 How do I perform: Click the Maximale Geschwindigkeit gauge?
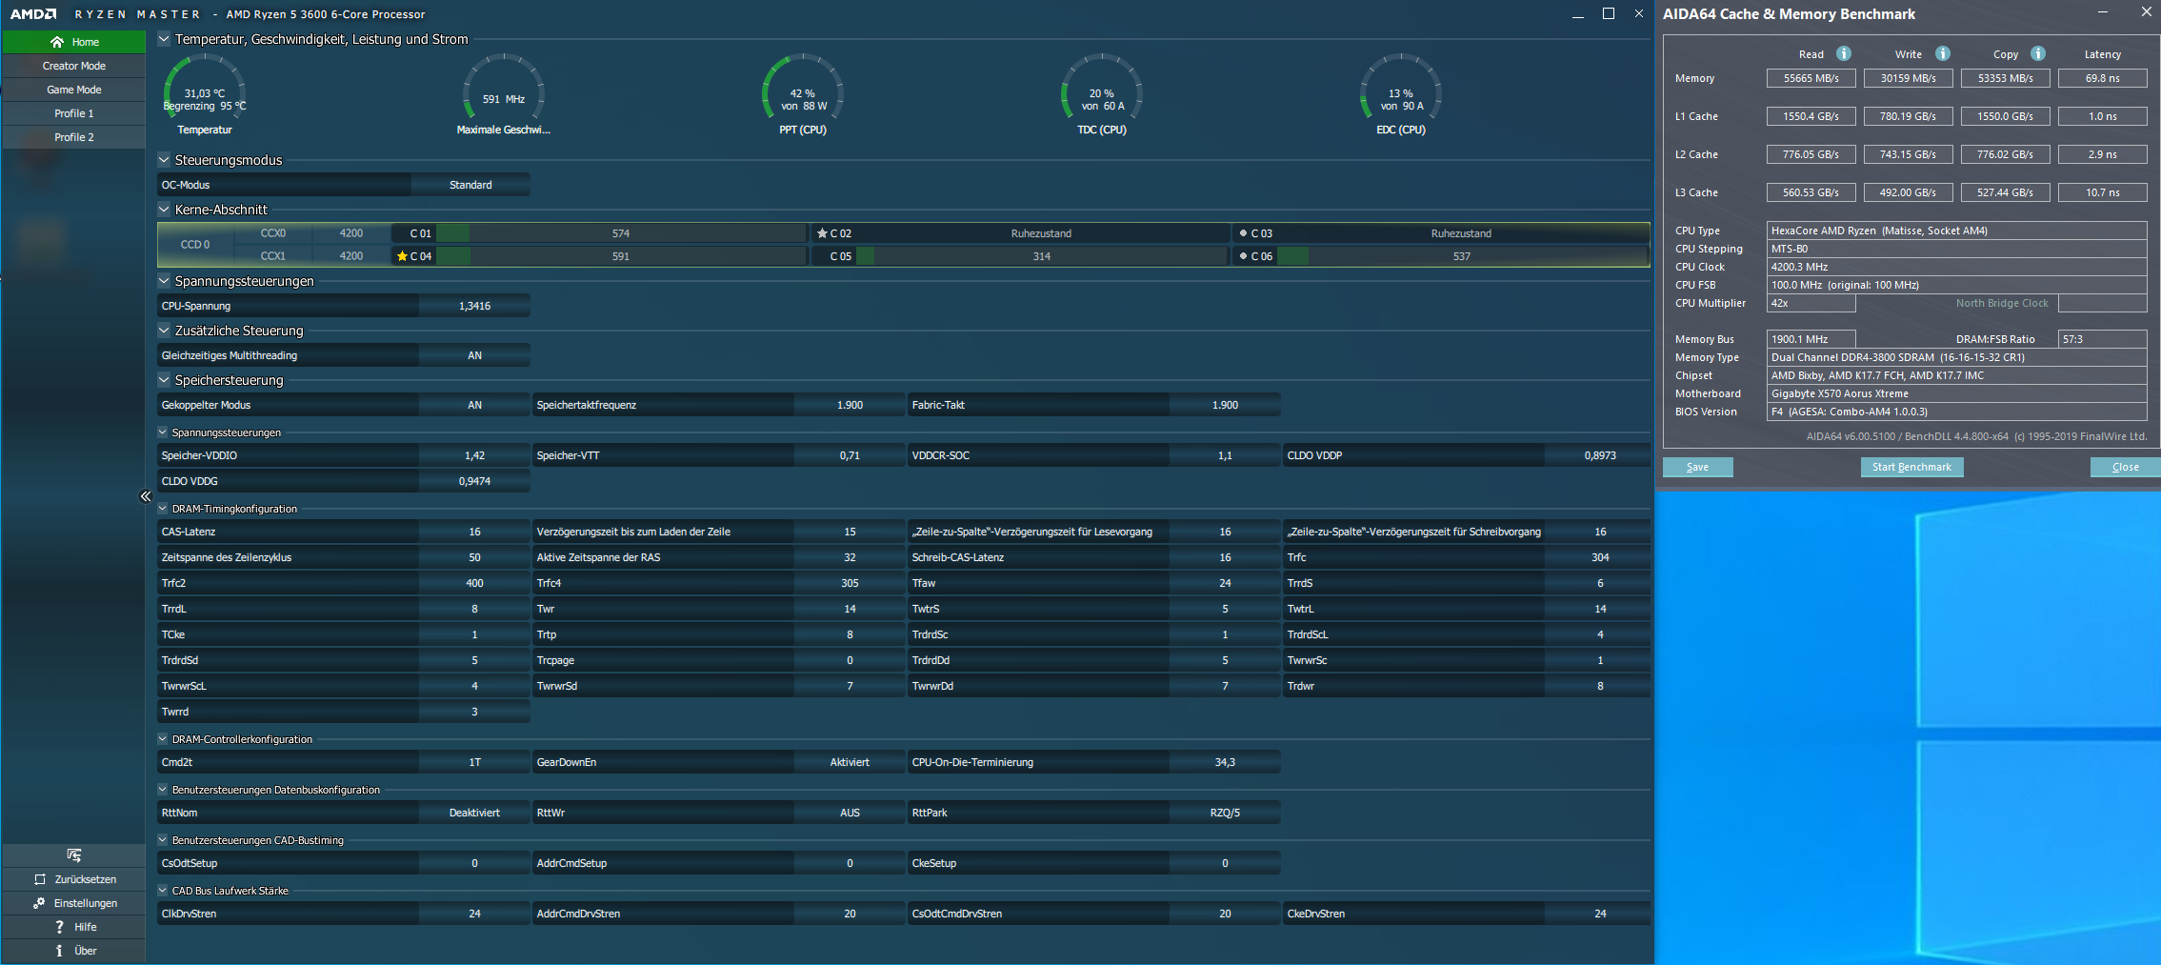click(504, 95)
